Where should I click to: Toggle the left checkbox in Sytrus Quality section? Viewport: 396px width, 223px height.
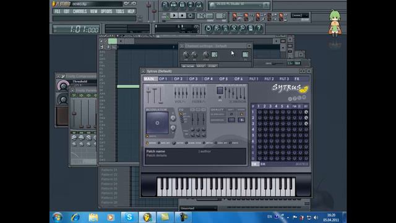tap(231, 114)
